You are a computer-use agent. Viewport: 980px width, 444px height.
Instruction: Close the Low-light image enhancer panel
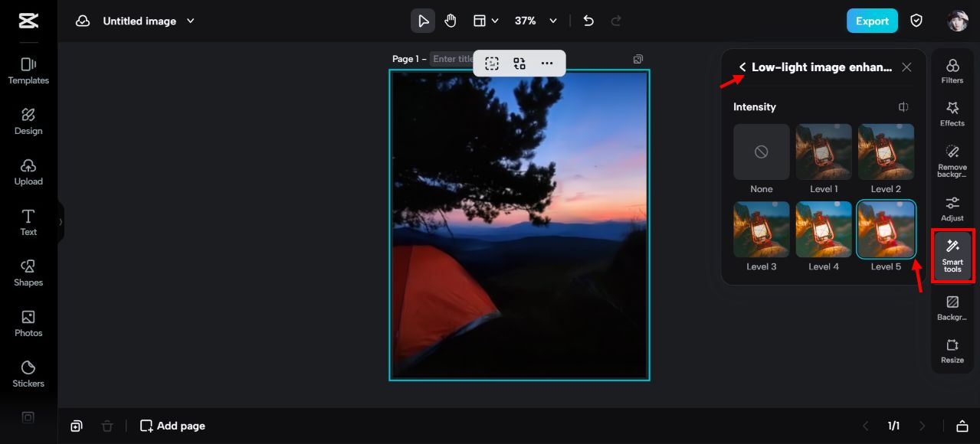click(x=906, y=67)
